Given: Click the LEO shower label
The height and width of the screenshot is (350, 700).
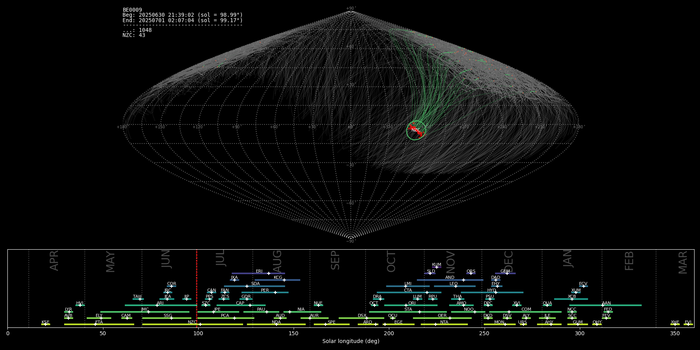Looking at the screenshot, I should click(453, 284).
